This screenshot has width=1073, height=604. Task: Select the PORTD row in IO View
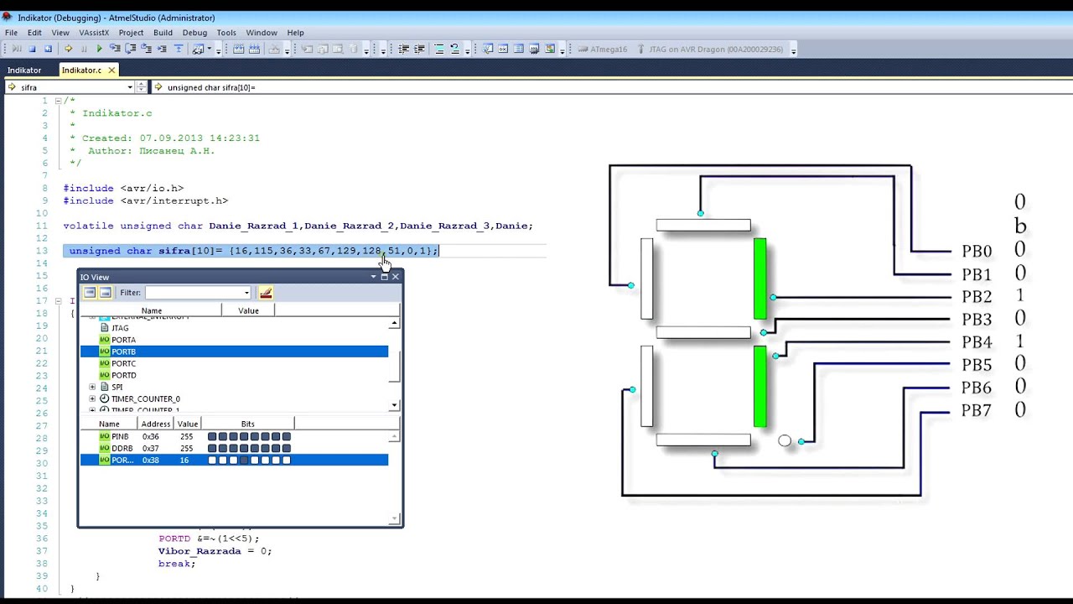click(x=234, y=375)
